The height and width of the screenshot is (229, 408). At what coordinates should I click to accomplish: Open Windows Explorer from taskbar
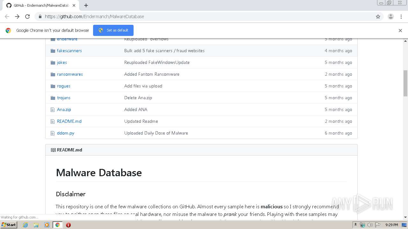click(x=36, y=225)
